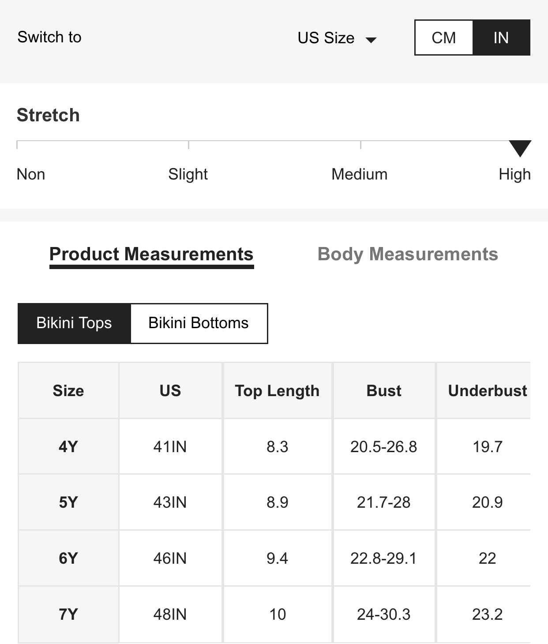Viewport: 548px width, 644px height.
Task: Click the Size column header
Action: tap(68, 391)
